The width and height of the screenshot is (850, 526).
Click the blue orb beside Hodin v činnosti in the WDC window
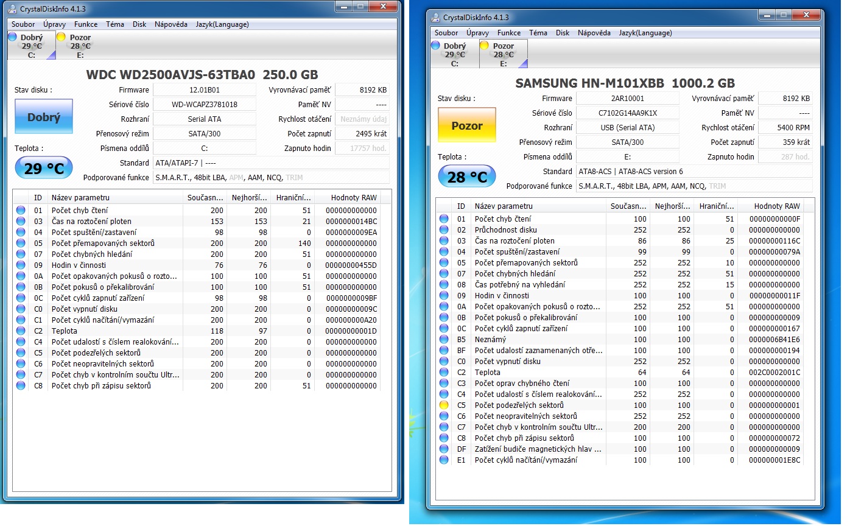tap(21, 265)
